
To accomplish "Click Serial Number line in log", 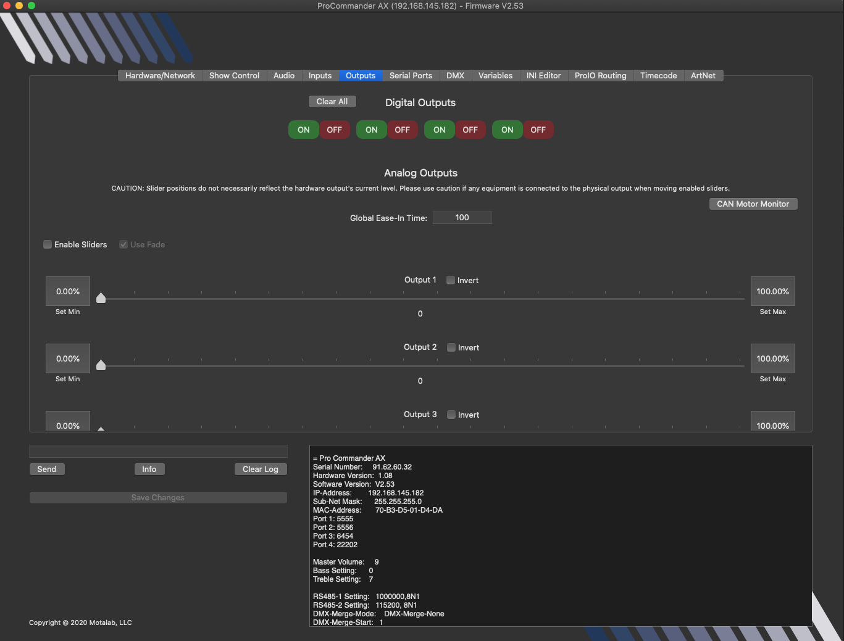I will 362,467.
